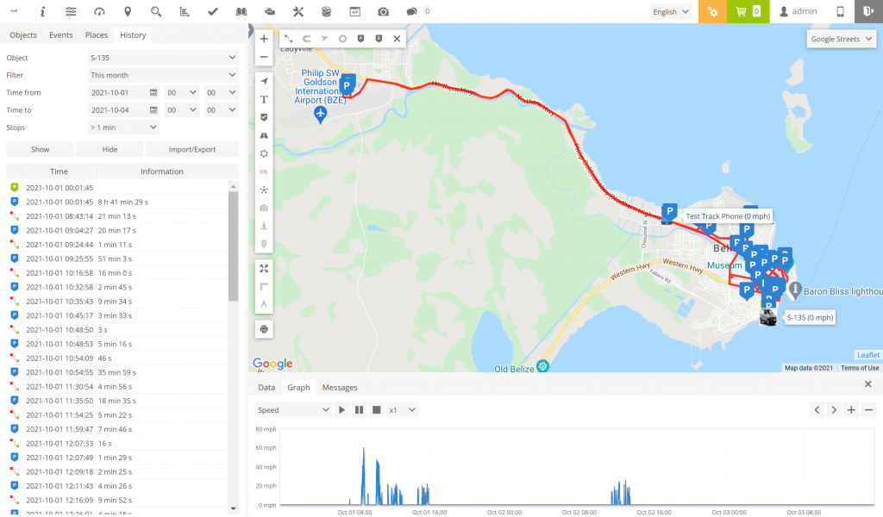The height and width of the screenshot is (517, 883).
Task: Open the chat bubbles icon
Action: (411, 11)
